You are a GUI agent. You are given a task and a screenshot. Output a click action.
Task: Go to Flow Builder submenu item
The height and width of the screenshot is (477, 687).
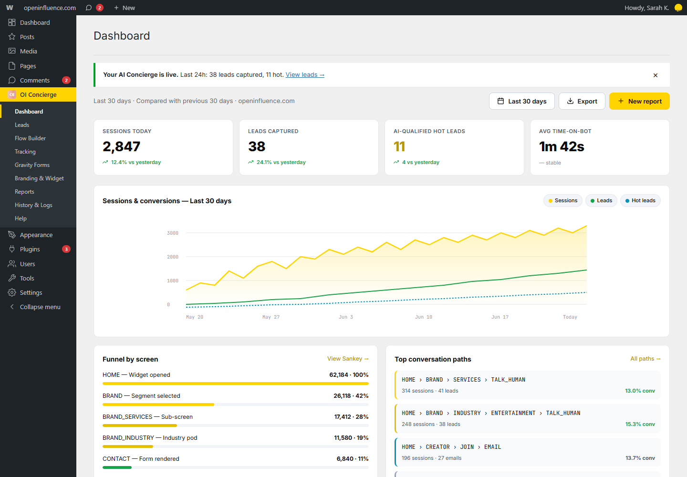pos(30,138)
